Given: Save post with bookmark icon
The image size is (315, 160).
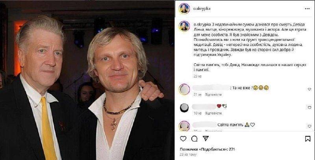Looking at the screenshot, I should [308, 139].
